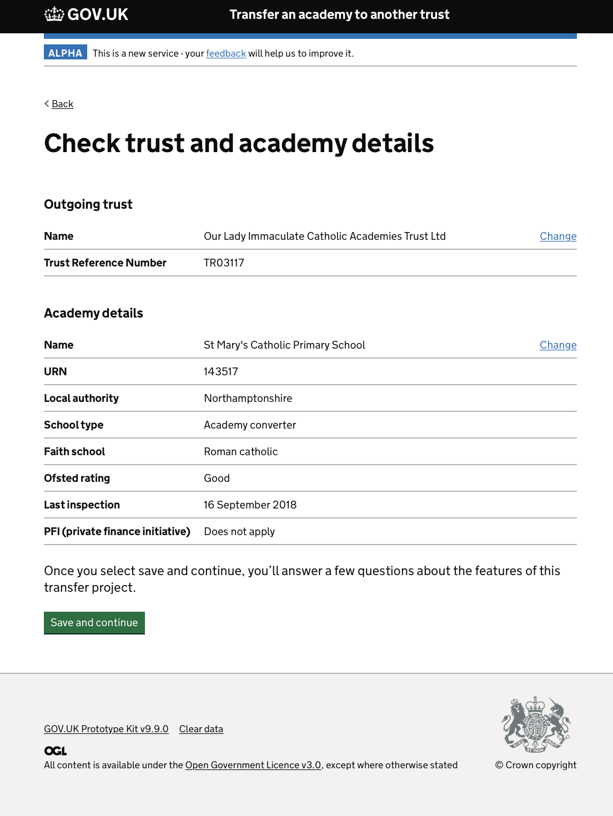Viewport: 613px width, 816px height.
Task: Click the URN value 143517
Action: 220,372
